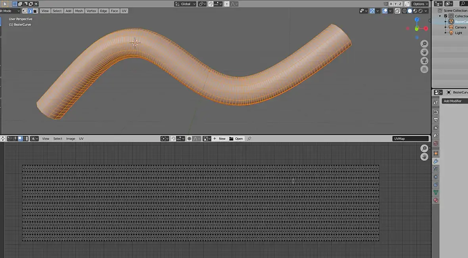Open the Tool properties tab icon

click(436, 102)
